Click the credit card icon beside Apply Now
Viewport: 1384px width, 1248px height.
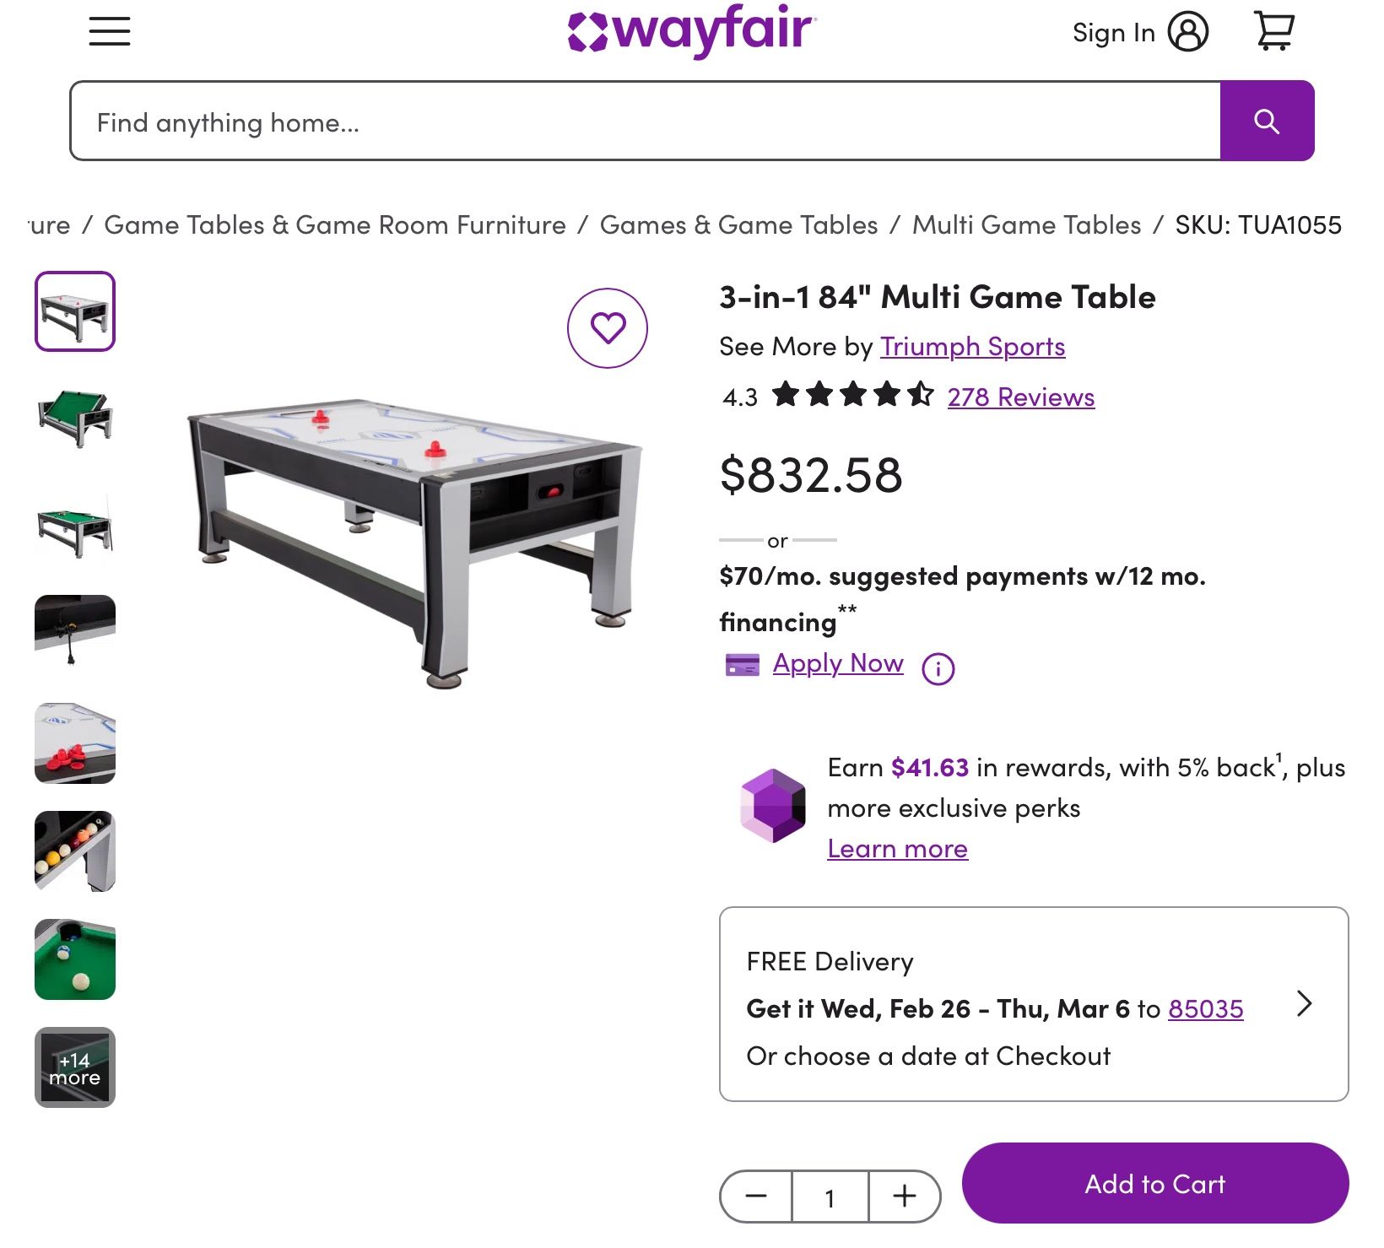pos(741,666)
